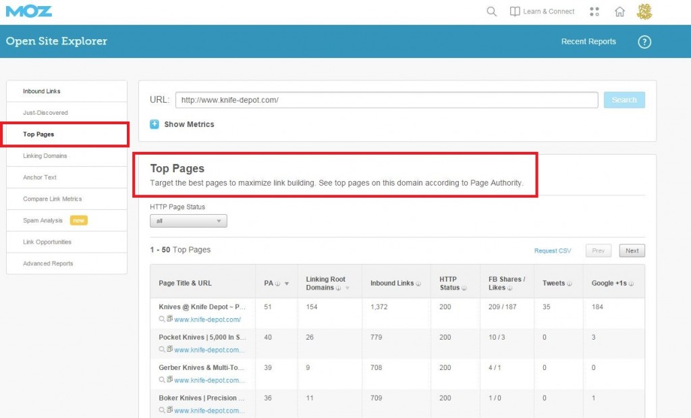The width and height of the screenshot is (691, 418).
Task: Click the Moz logo
Action: (28, 11)
